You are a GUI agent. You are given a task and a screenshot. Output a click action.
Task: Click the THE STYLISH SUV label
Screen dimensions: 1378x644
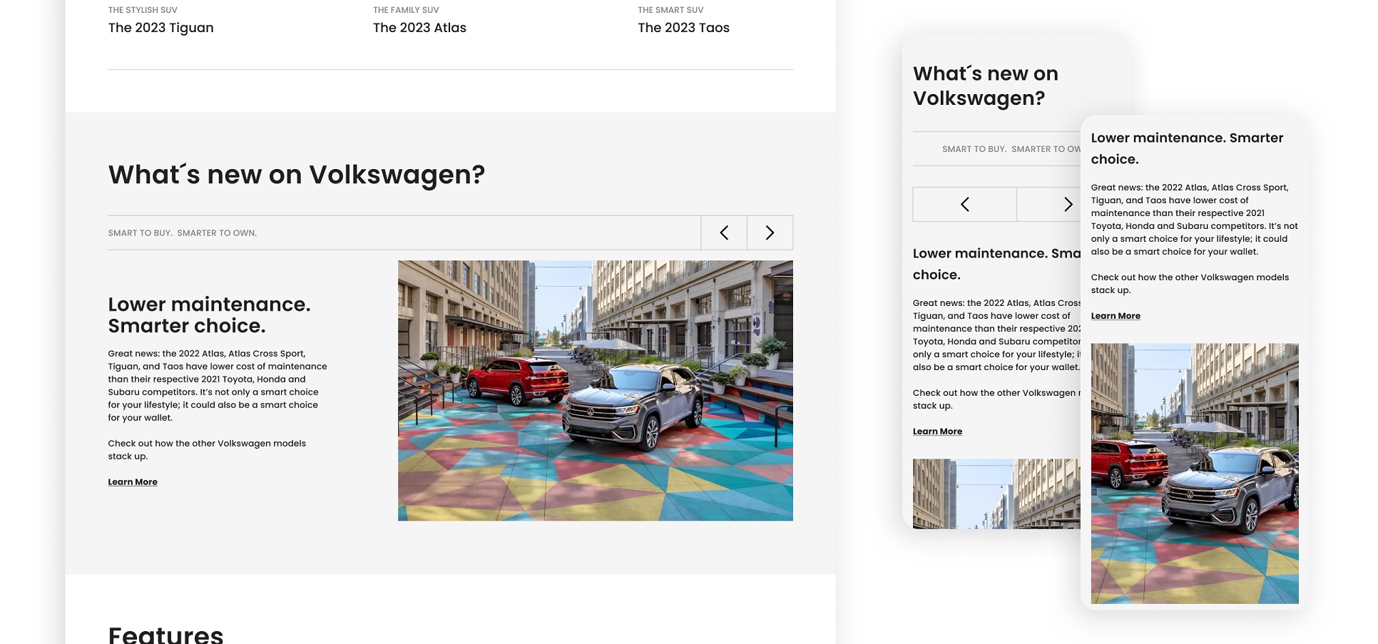(143, 9)
